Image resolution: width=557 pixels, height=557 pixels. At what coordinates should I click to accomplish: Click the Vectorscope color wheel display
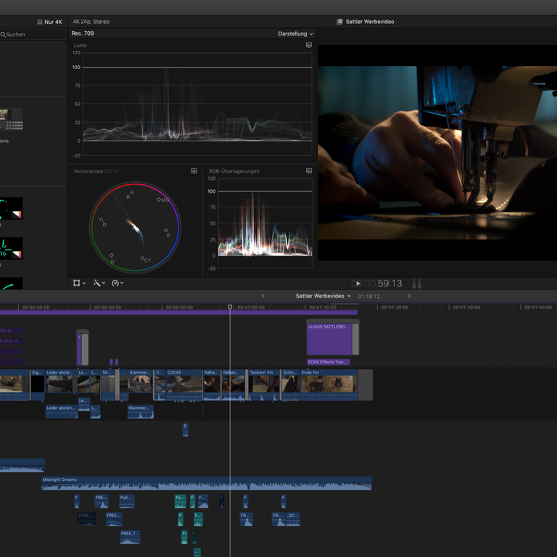[135, 227]
